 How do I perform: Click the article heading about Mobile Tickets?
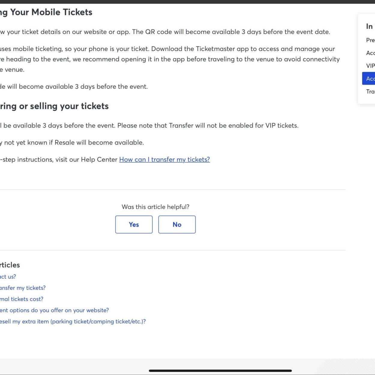click(45, 12)
